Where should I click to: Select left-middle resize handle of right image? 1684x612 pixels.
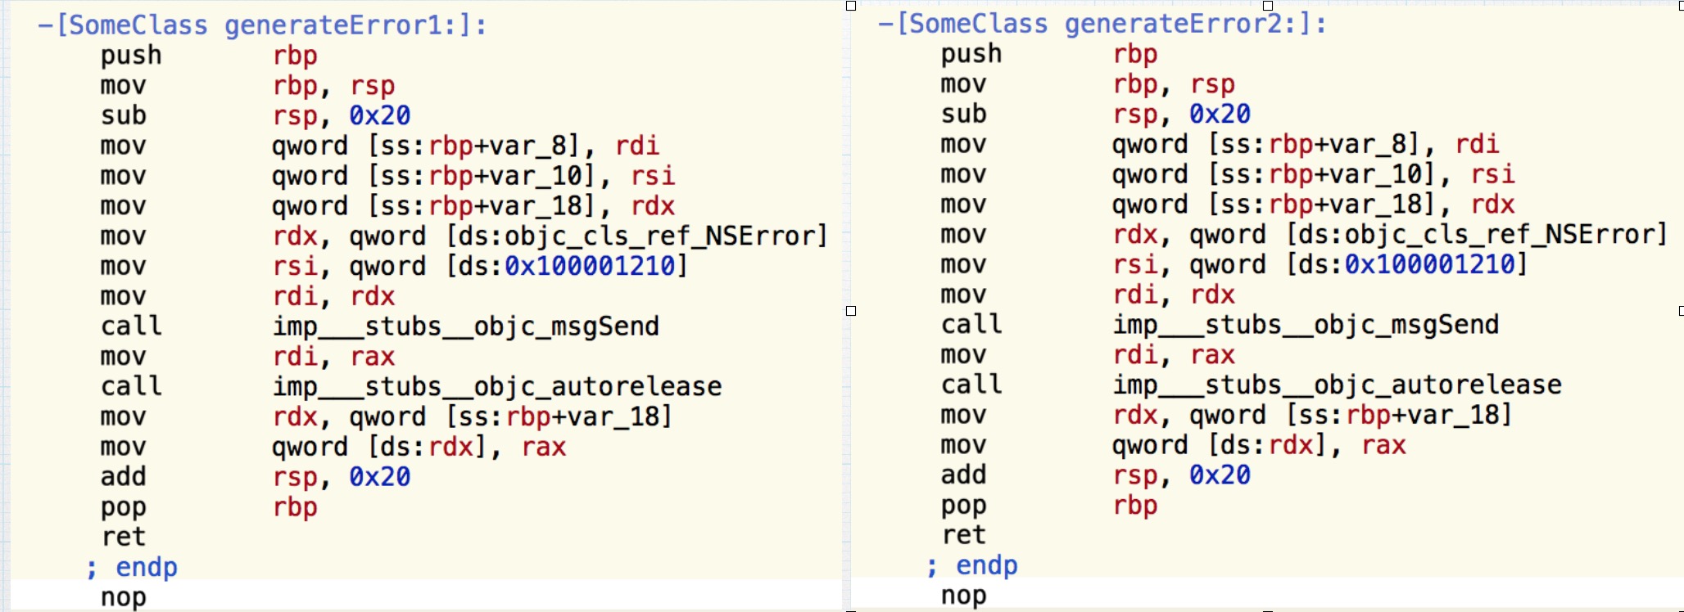click(851, 311)
